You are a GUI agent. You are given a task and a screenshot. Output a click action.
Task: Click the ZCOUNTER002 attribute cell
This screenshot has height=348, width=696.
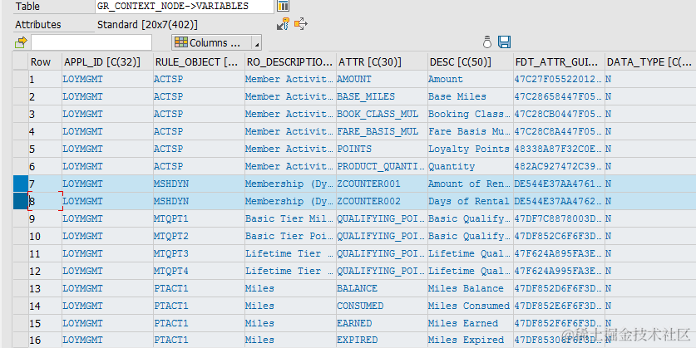click(382, 201)
